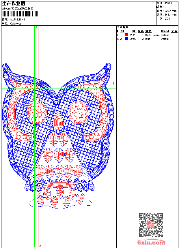Select the Blue stop sequence row label
The width and height of the screenshot is (179, 248).
[x=148, y=39]
